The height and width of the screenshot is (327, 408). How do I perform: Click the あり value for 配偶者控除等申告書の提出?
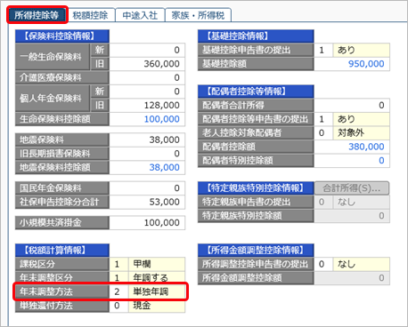click(362, 119)
